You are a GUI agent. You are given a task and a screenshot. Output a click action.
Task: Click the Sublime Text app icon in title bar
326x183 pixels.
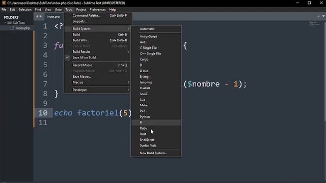[4, 3]
